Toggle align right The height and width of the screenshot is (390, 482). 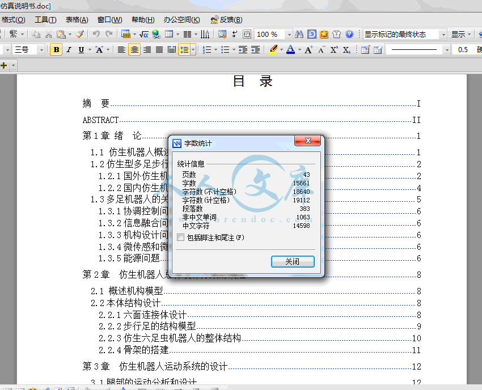(x=147, y=49)
